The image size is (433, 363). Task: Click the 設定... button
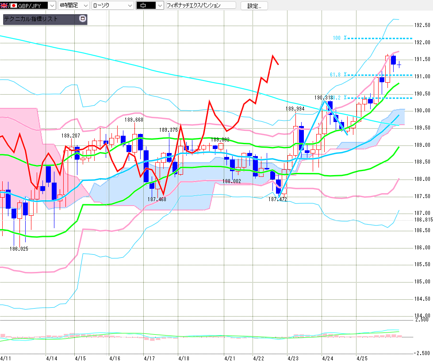click(254, 6)
